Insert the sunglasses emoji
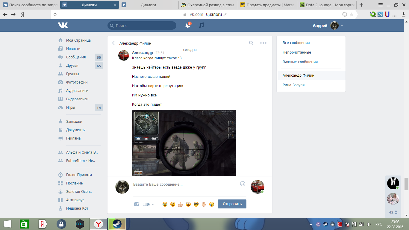Screen dimensions: 409x230 coord(196,204)
